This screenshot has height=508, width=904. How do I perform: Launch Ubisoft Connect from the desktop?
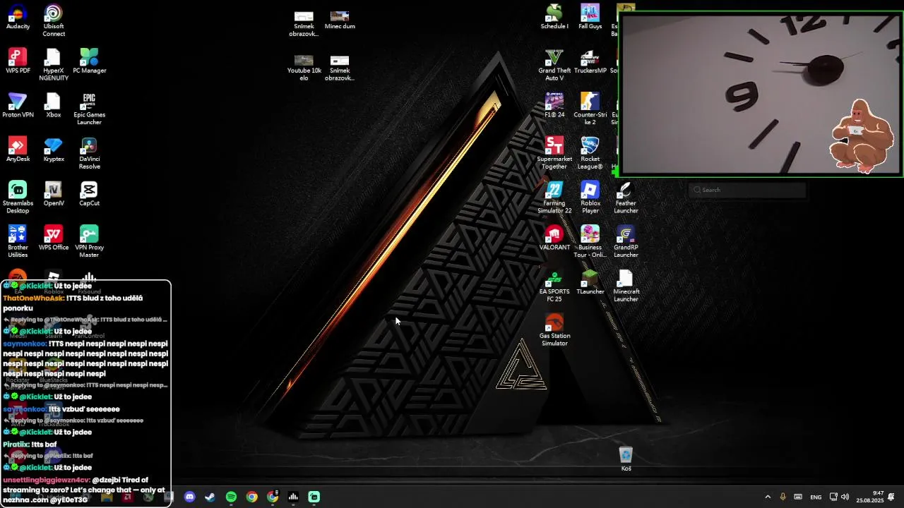[x=54, y=21]
